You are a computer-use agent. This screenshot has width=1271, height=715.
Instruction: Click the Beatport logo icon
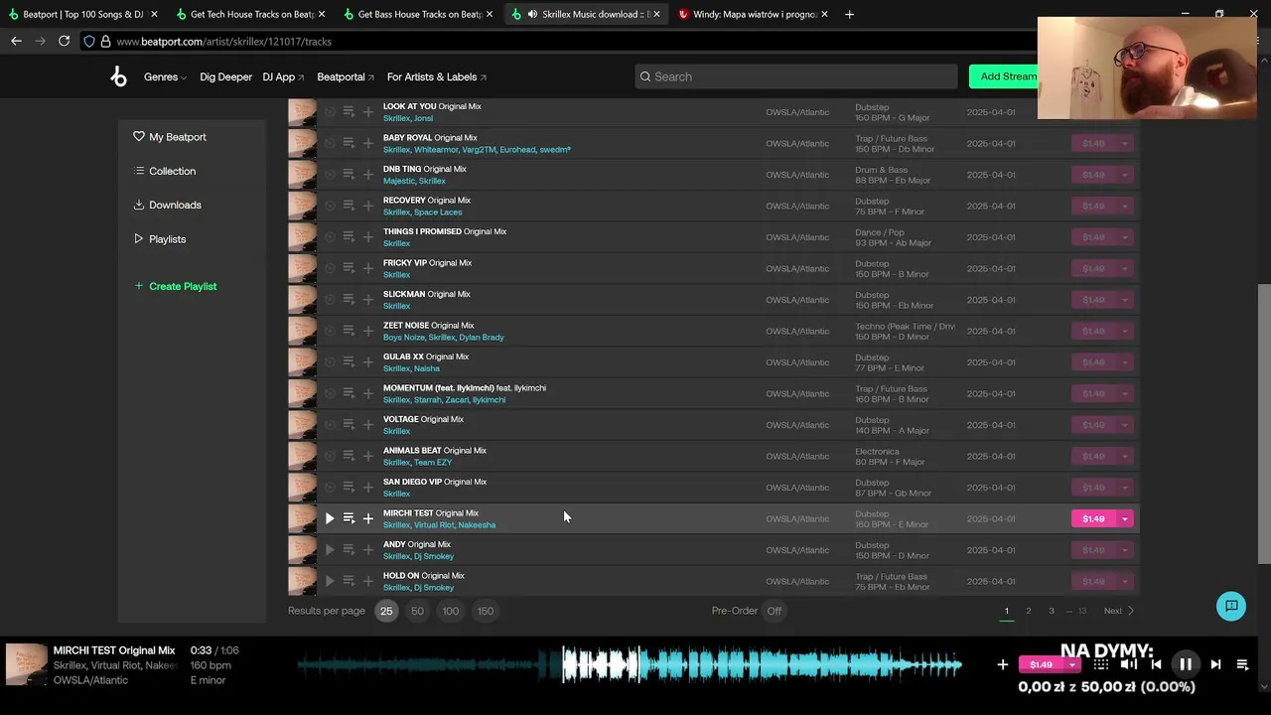tap(118, 76)
